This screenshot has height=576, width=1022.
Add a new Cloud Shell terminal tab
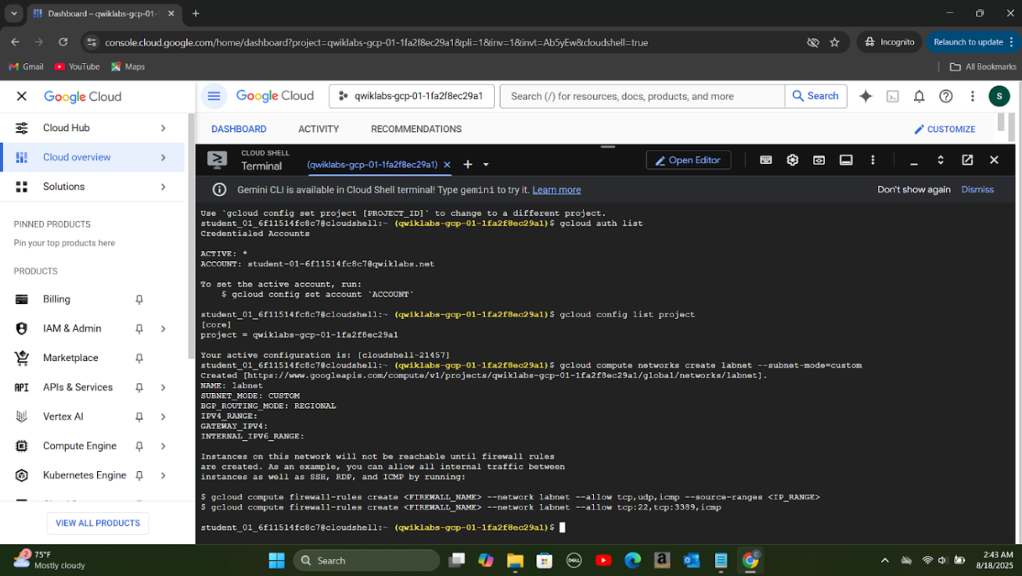click(x=467, y=164)
